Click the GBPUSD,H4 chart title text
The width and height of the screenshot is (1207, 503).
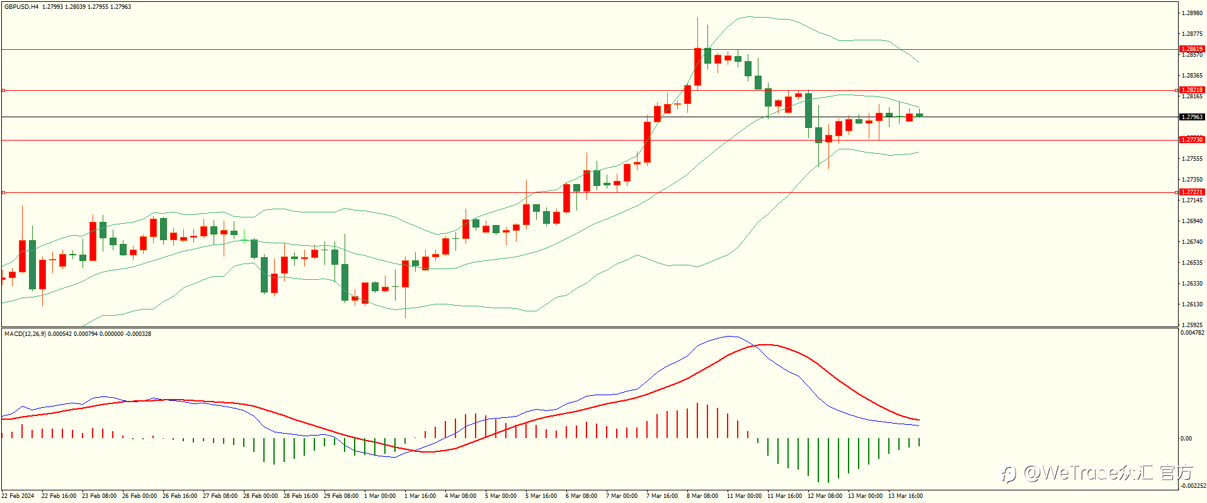pos(21,7)
